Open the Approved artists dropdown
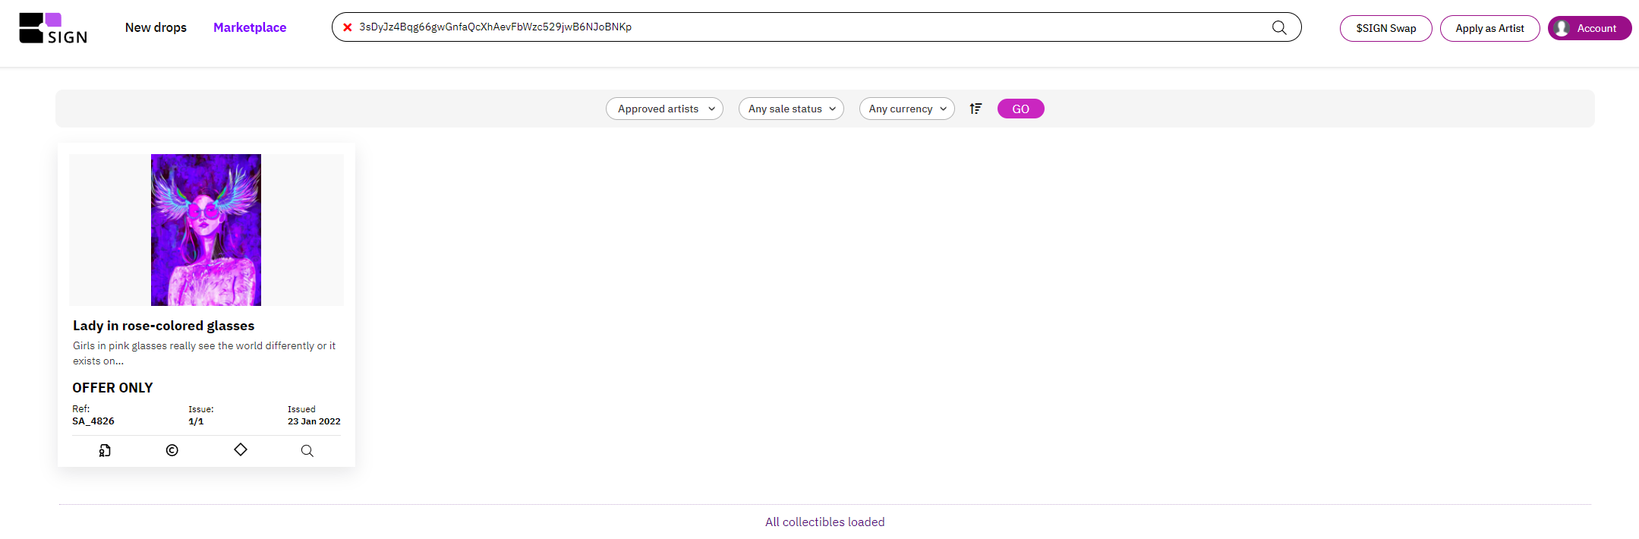The width and height of the screenshot is (1639, 539). click(664, 109)
